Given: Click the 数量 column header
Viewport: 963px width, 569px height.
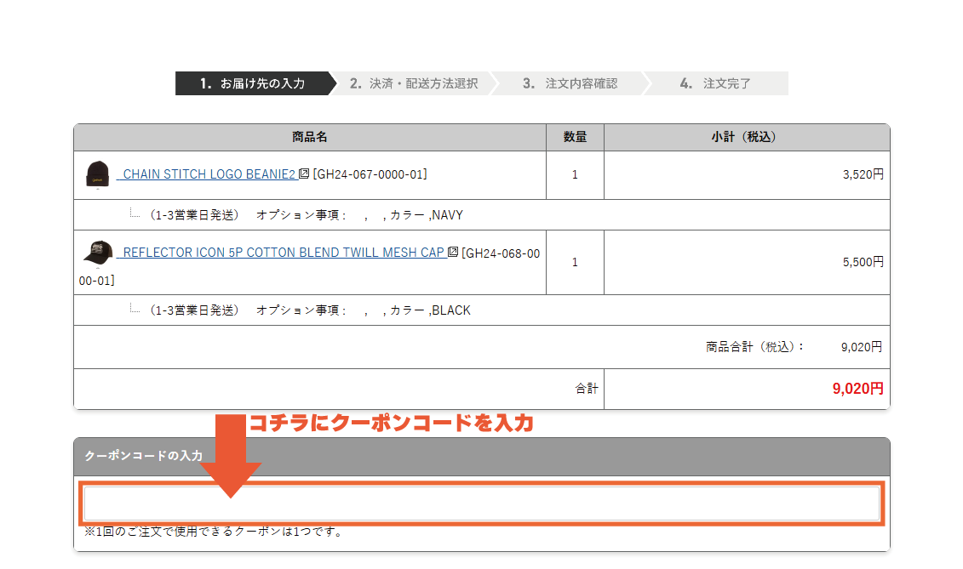Looking at the screenshot, I should point(575,137).
